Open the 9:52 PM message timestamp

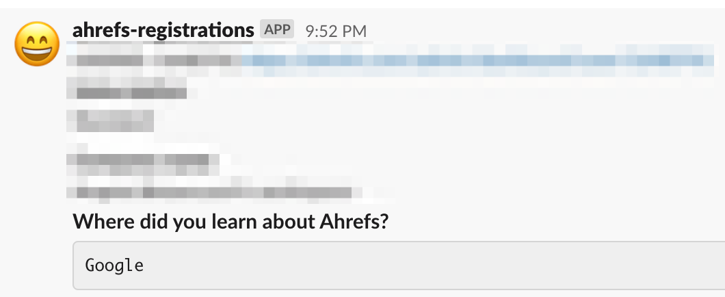336,31
